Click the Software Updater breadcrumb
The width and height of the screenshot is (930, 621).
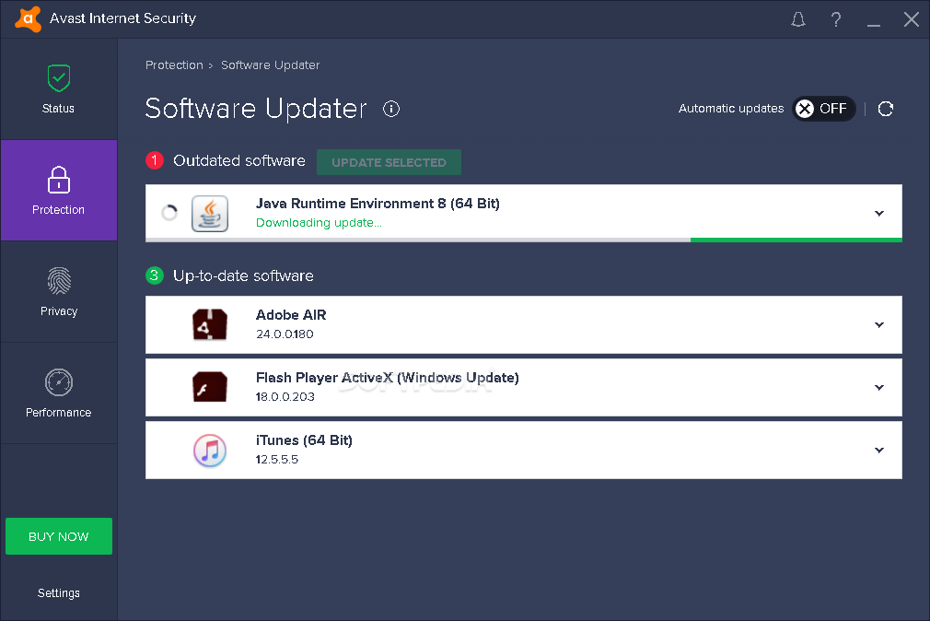(271, 65)
